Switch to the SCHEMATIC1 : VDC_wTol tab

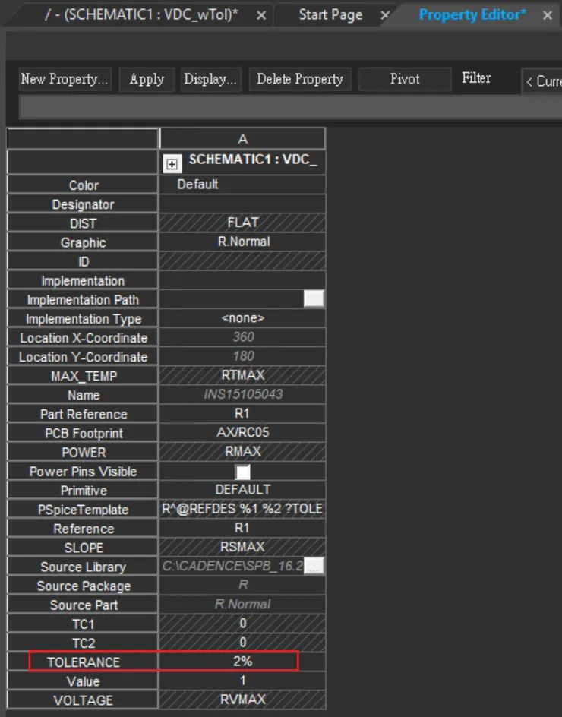pos(142,15)
